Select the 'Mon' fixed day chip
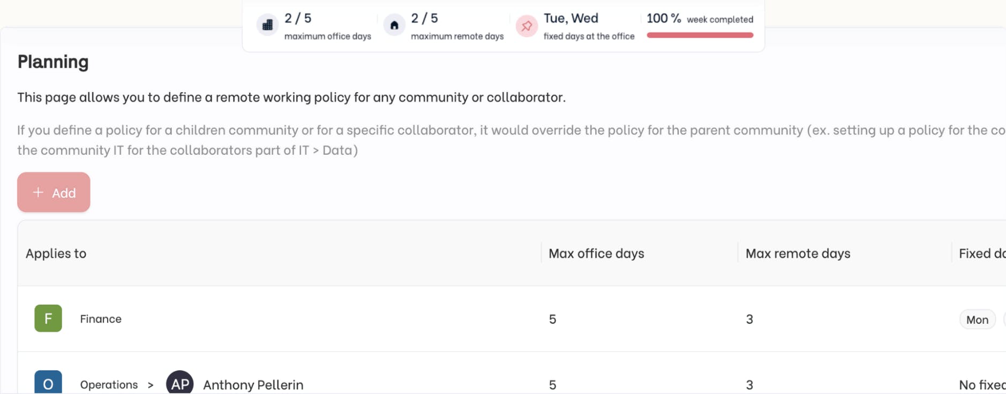 coord(977,320)
